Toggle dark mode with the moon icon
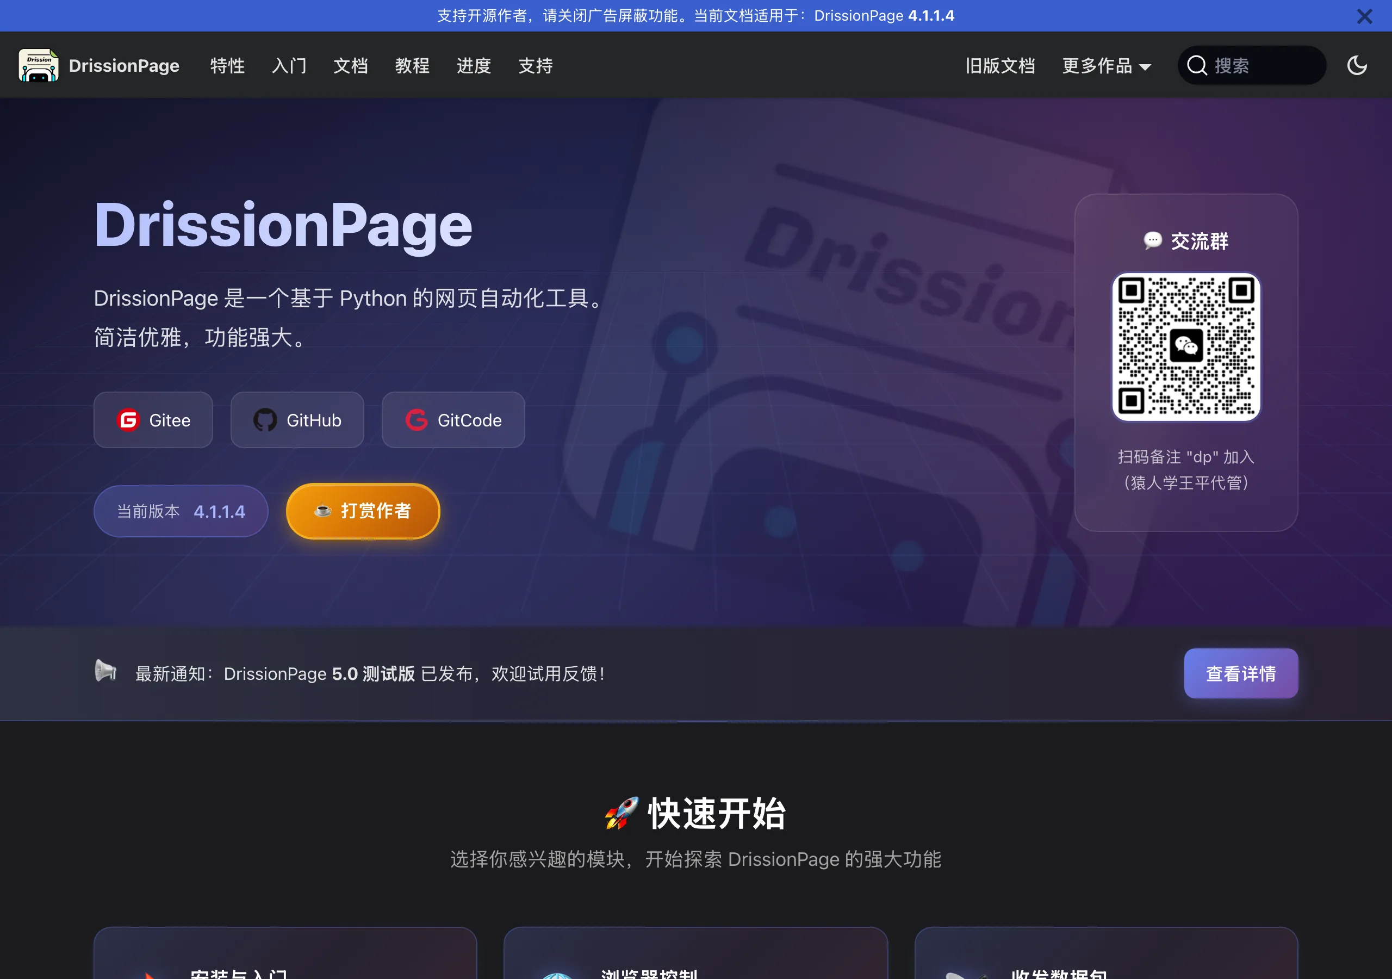This screenshot has width=1392, height=979. coord(1357,65)
